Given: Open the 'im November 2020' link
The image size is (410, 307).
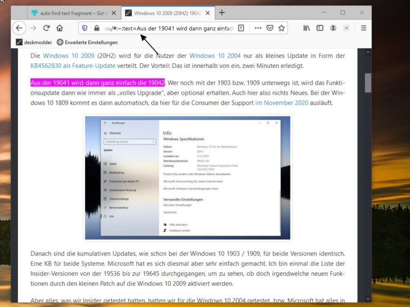Looking at the screenshot, I should coord(281,103).
